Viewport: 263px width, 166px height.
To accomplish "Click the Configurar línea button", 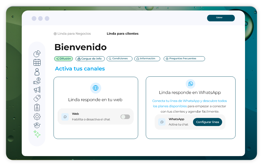I will coord(208,122).
